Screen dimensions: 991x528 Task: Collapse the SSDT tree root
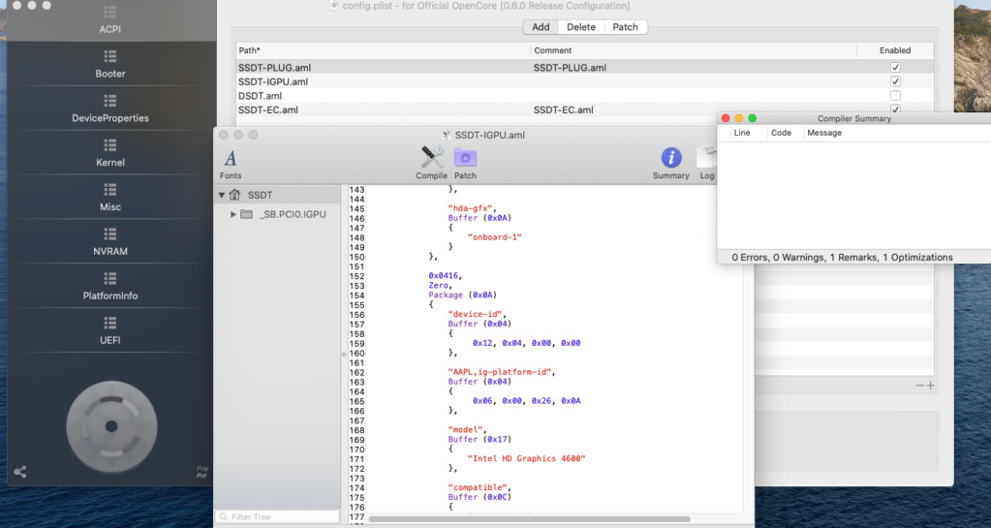tap(222, 195)
